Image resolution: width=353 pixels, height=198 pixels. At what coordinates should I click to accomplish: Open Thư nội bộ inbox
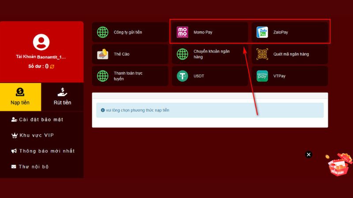(x=30, y=167)
